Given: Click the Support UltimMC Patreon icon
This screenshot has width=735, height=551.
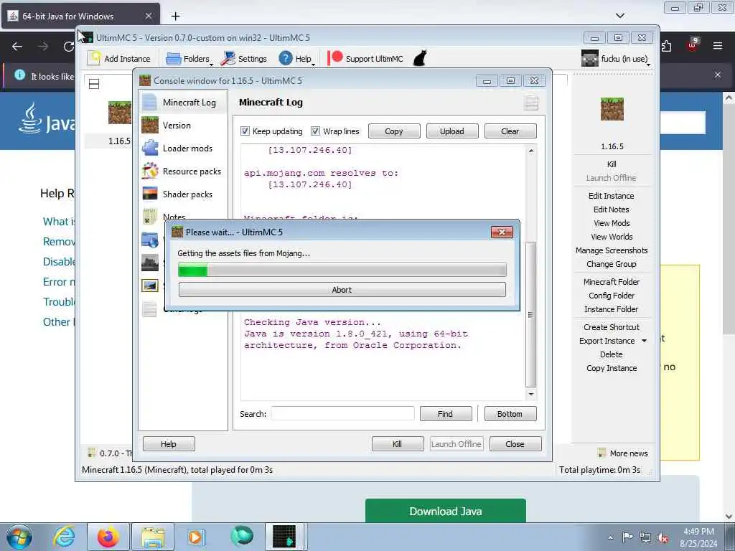Looking at the screenshot, I should 334,58.
